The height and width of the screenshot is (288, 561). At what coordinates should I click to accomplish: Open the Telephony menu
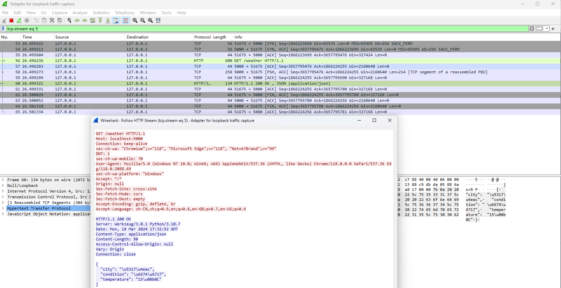coord(125,13)
